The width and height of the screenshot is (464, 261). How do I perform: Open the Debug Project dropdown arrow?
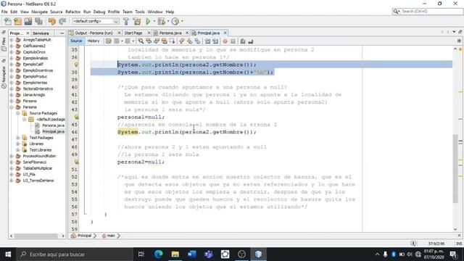pos(168,21)
